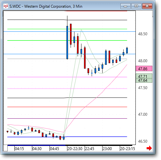Screen dimensions: 161x160
Task: Click the 20-23:15 time axis label
Action: point(127,149)
